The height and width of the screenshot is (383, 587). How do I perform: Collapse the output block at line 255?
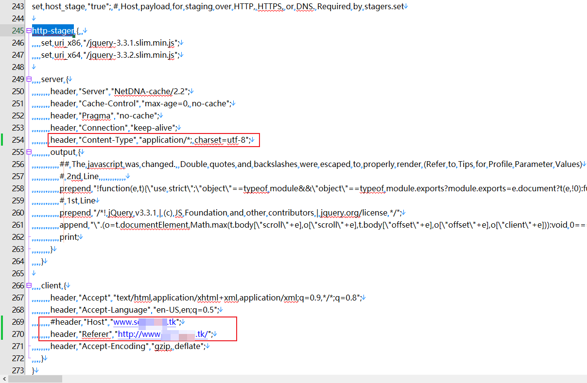(29, 152)
